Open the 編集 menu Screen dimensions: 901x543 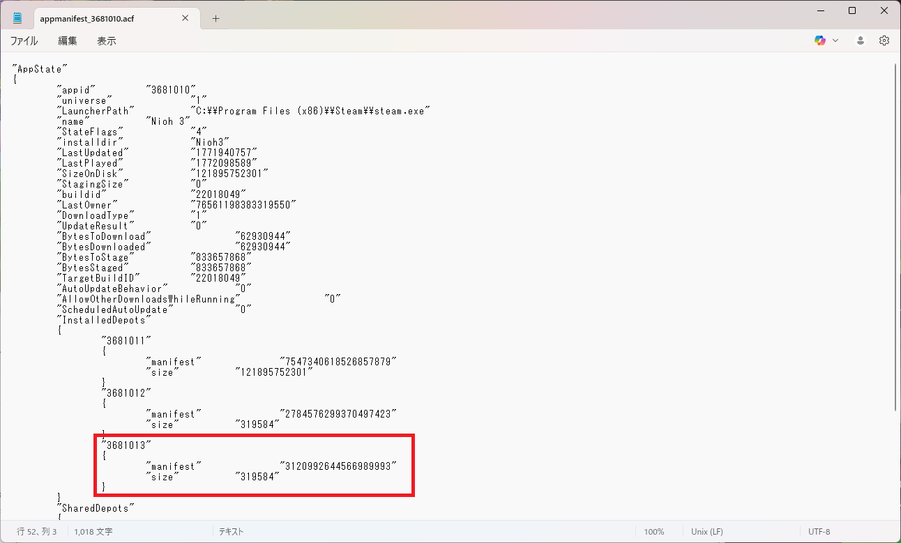68,41
